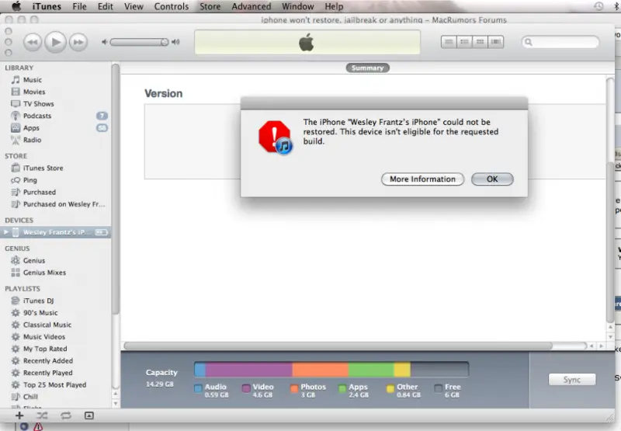This screenshot has height=431, width=621.
Task: Show the artwork viewer panel
Action: pos(89,415)
